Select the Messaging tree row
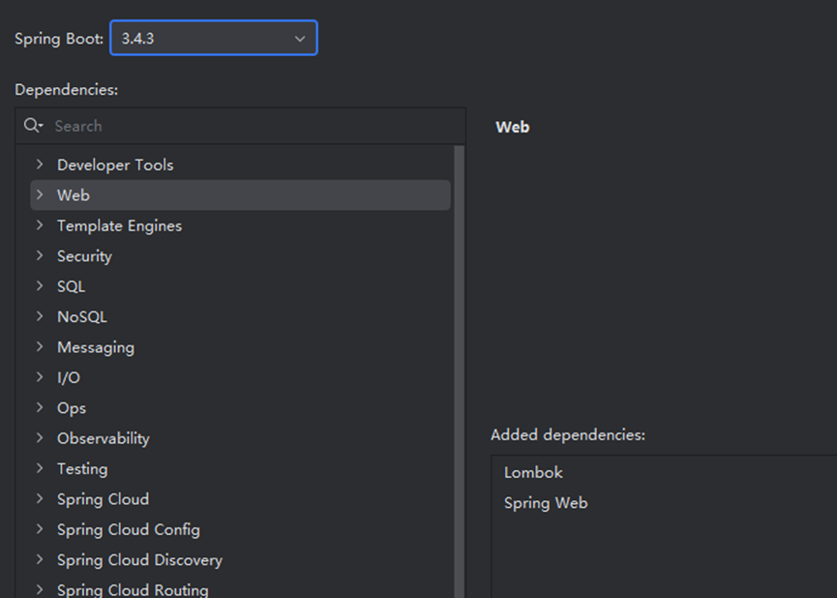The height and width of the screenshot is (598, 837). click(240, 347)
